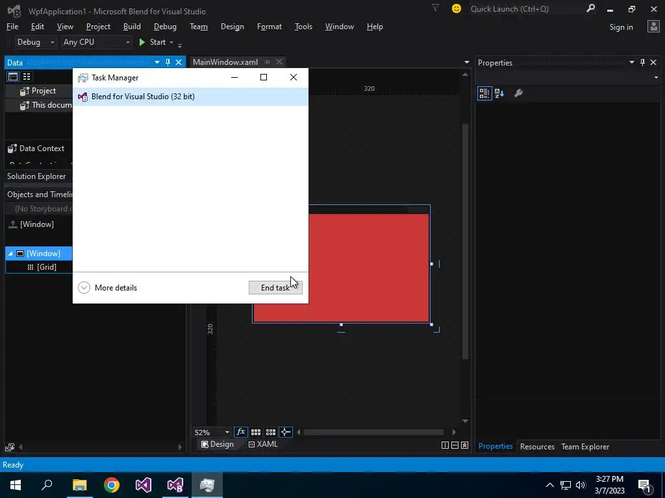Close the MainWindow.xaml tab

click(x=279, y=62)
